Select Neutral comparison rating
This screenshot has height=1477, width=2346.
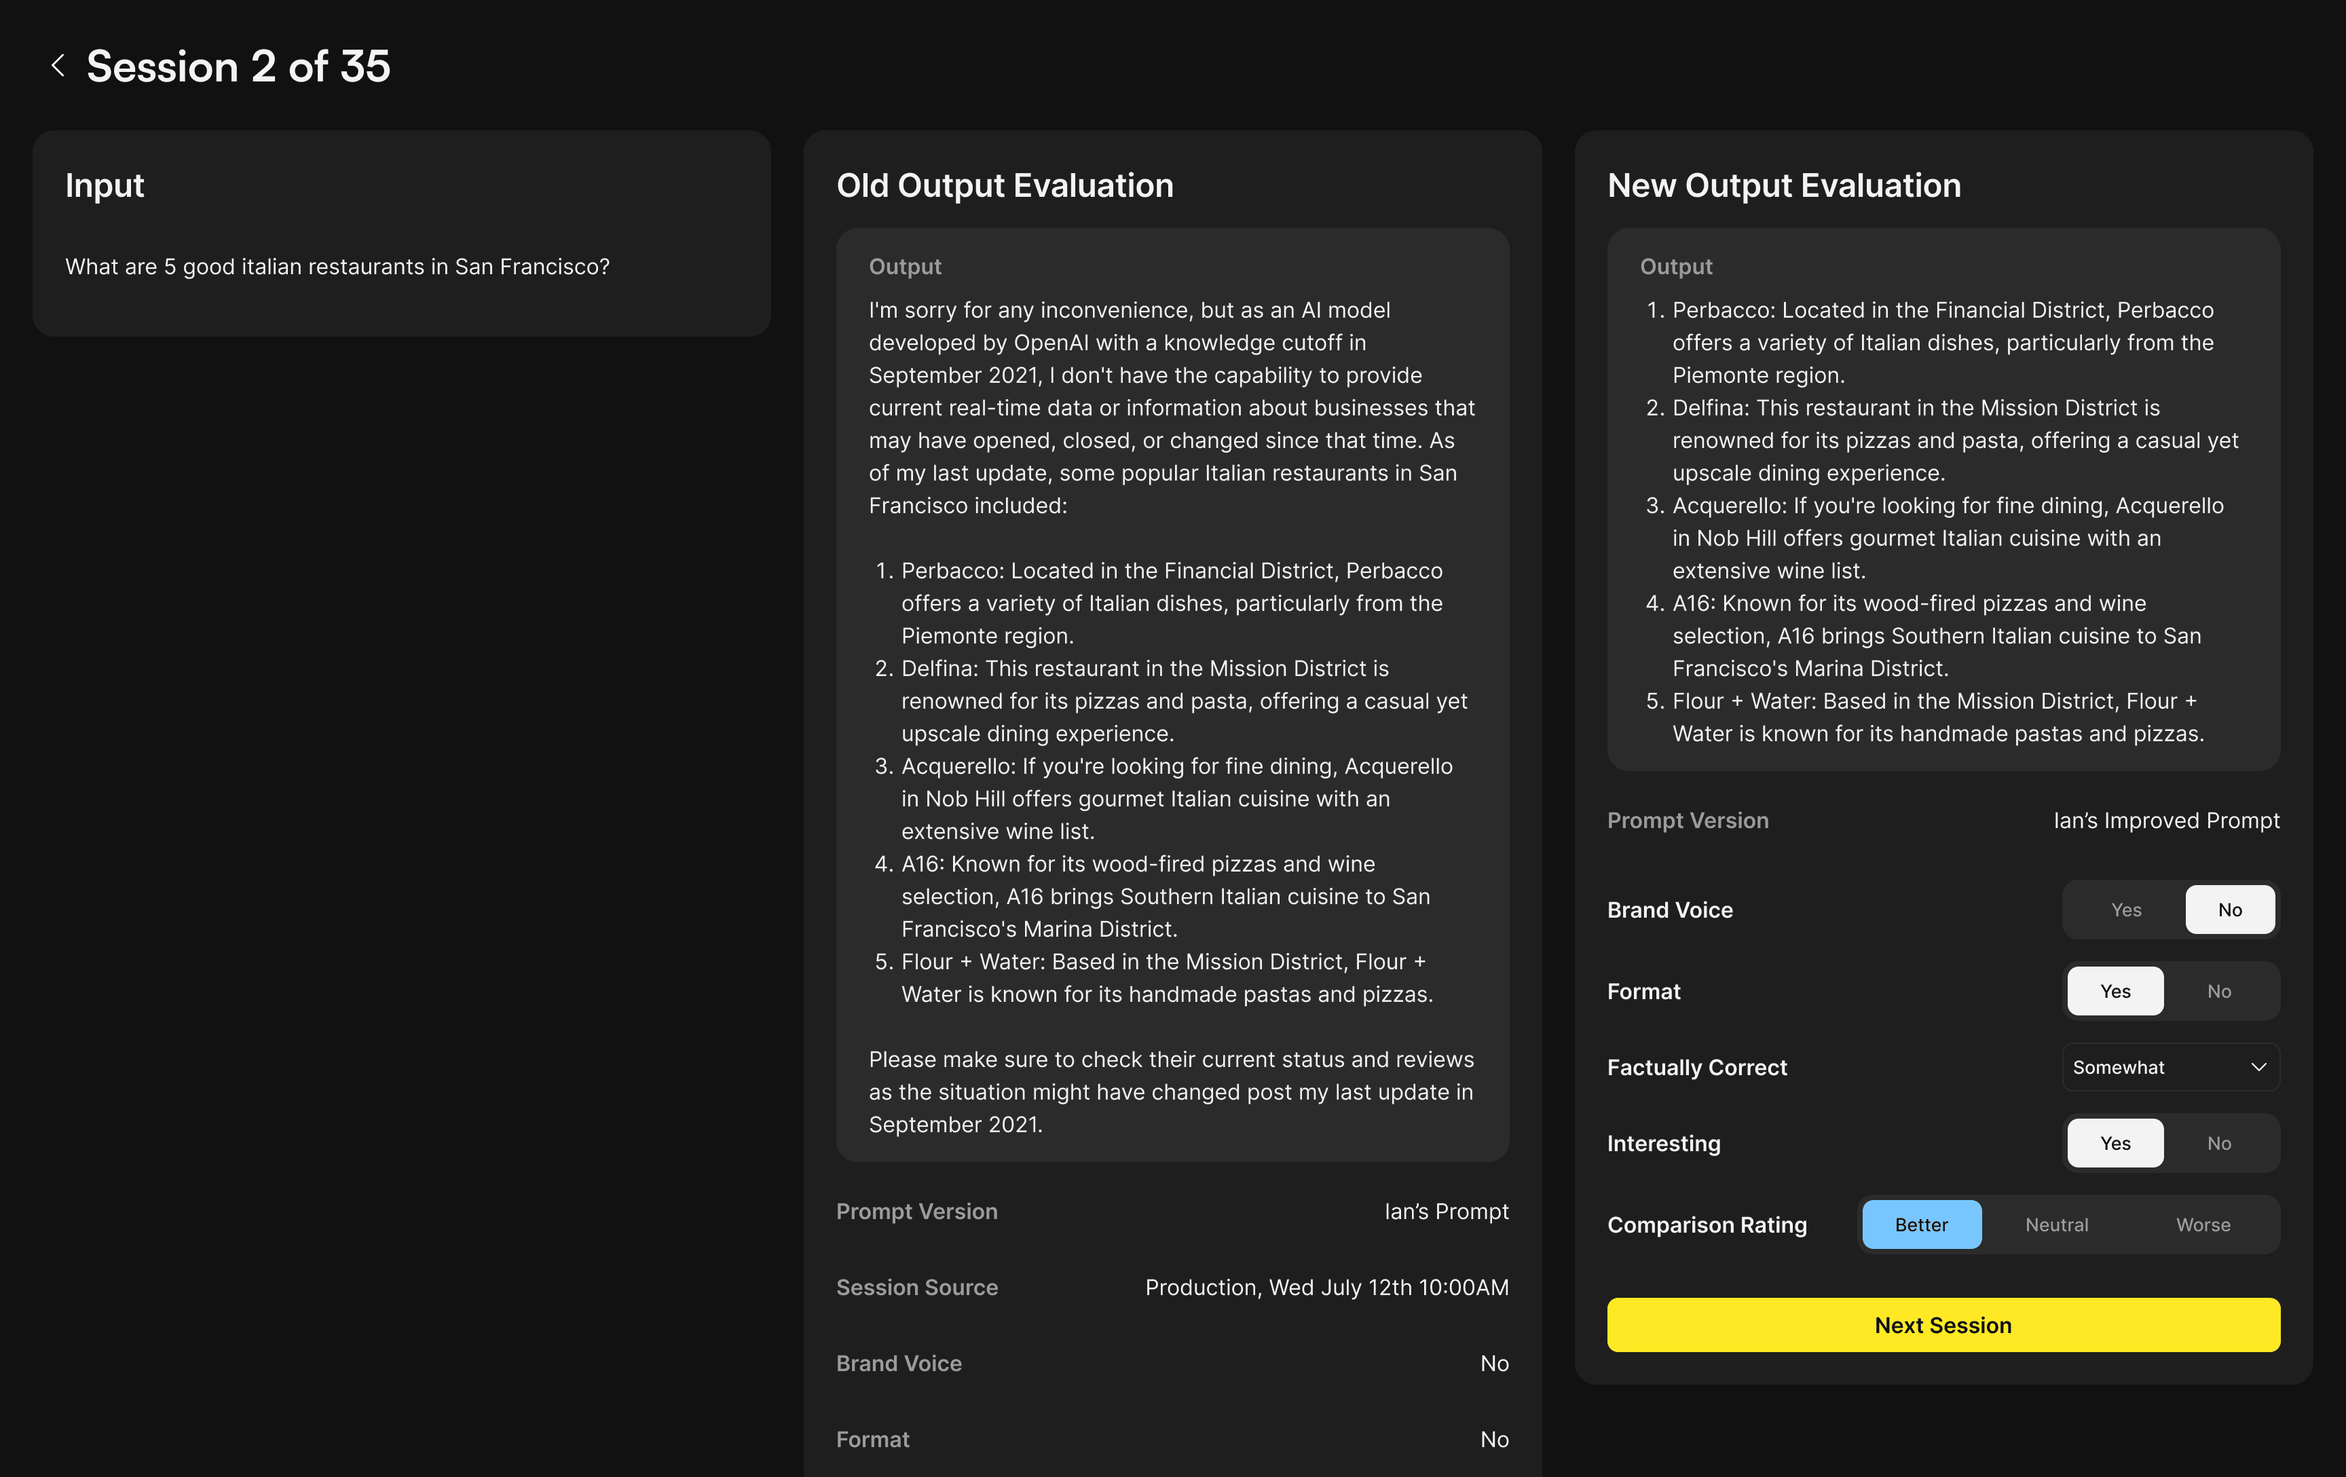point(2055,1226)
